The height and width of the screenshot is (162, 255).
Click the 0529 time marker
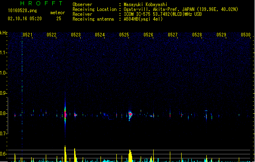[x=221, y=35]
